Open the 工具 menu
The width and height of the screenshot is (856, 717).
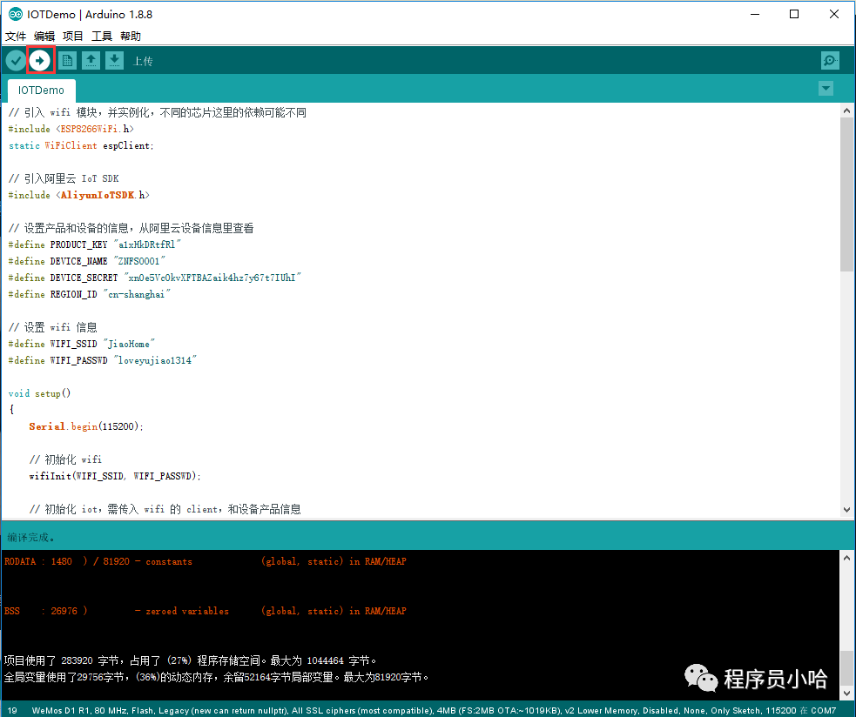102,37
